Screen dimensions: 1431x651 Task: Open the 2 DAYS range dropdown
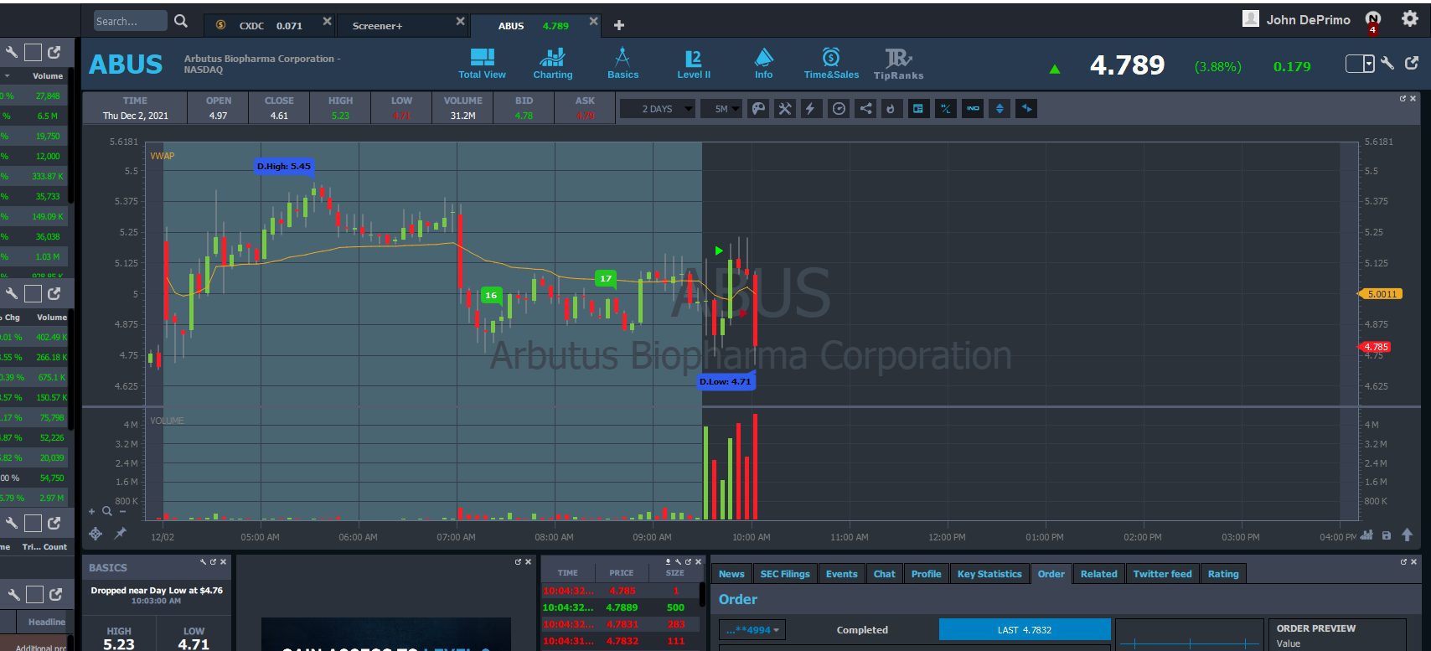(658, 109)
